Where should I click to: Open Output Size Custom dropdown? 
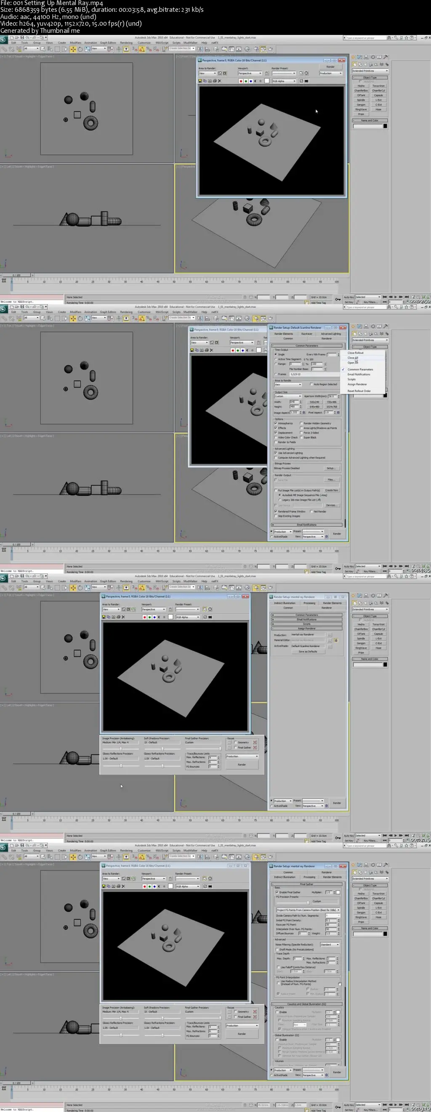click(x=287, y=396)
